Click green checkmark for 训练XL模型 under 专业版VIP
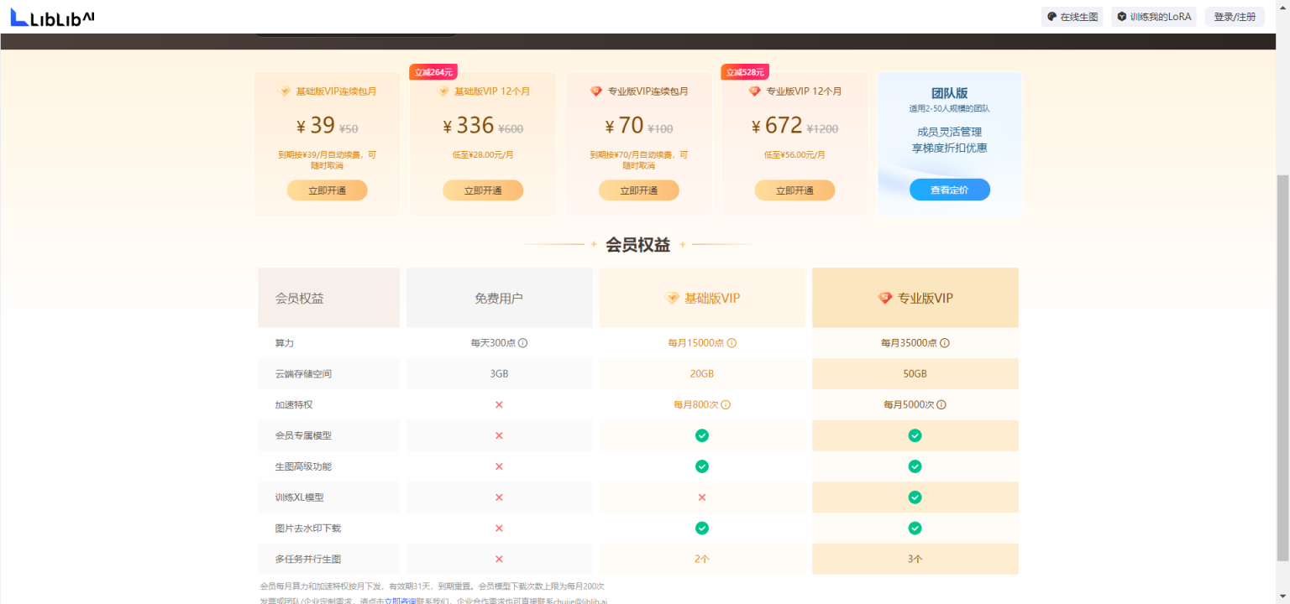This screenshot has width=1290, height=604. point(915,497)
